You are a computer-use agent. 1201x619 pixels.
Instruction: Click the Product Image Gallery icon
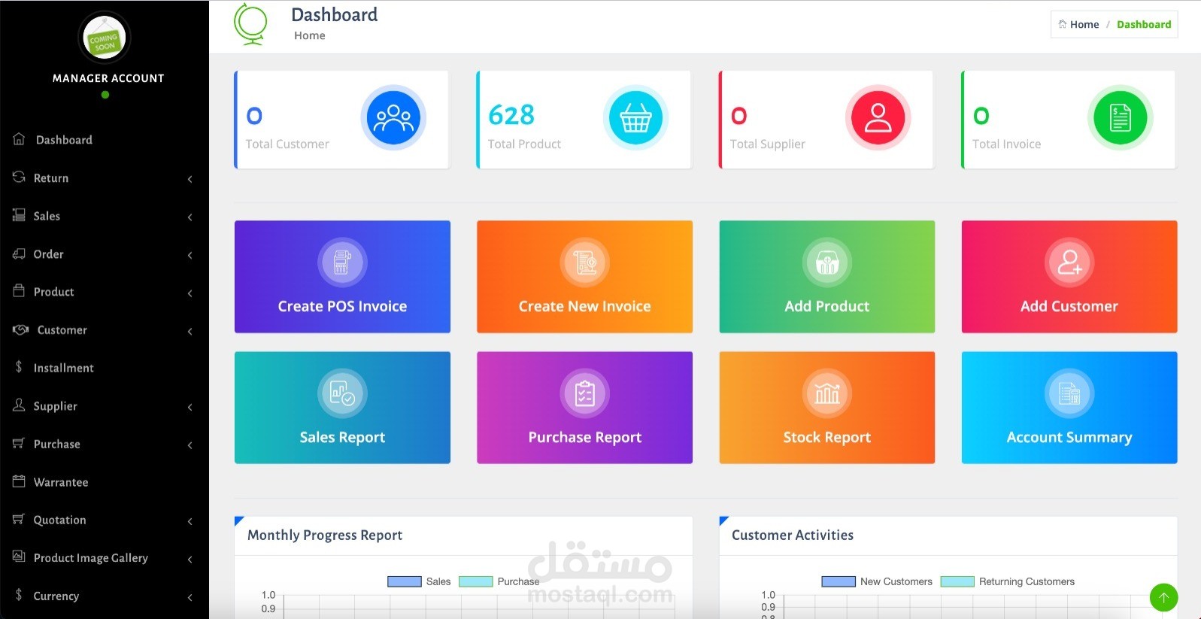coord(19,557)
